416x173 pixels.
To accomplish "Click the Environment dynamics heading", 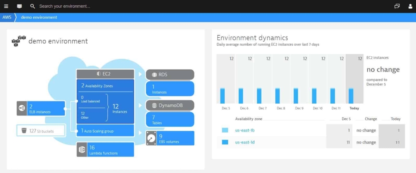I will (252, 38).
